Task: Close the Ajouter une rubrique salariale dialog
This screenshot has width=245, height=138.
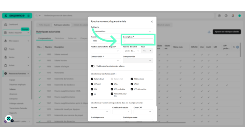Action: (x=152, y=22)
